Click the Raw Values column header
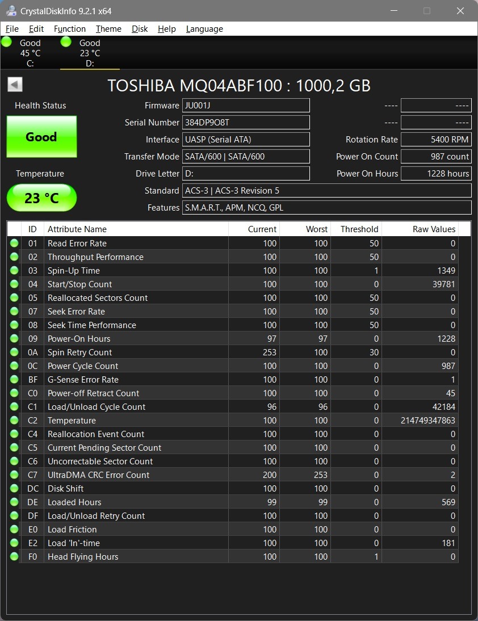The height and width of the screenshot is (621, 478). (x=420, y=229)
